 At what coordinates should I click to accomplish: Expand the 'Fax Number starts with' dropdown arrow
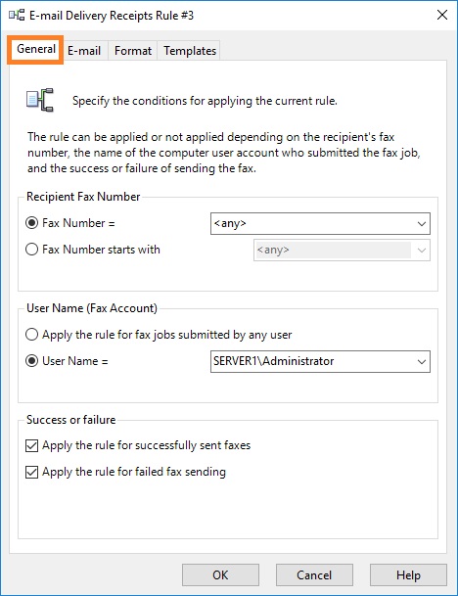(421, 251)
